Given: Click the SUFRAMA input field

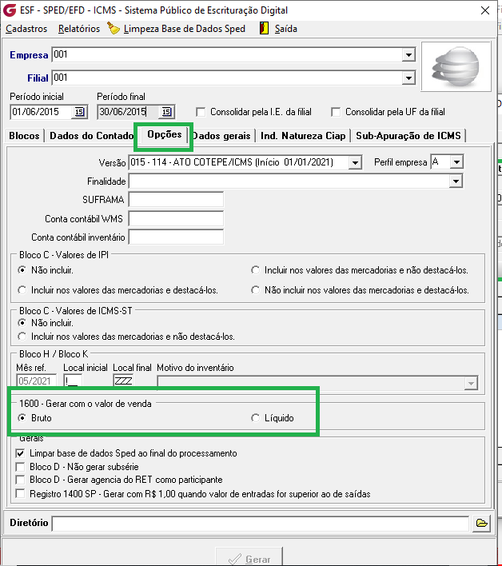Looking at the screenshot, I should [176, 200].
